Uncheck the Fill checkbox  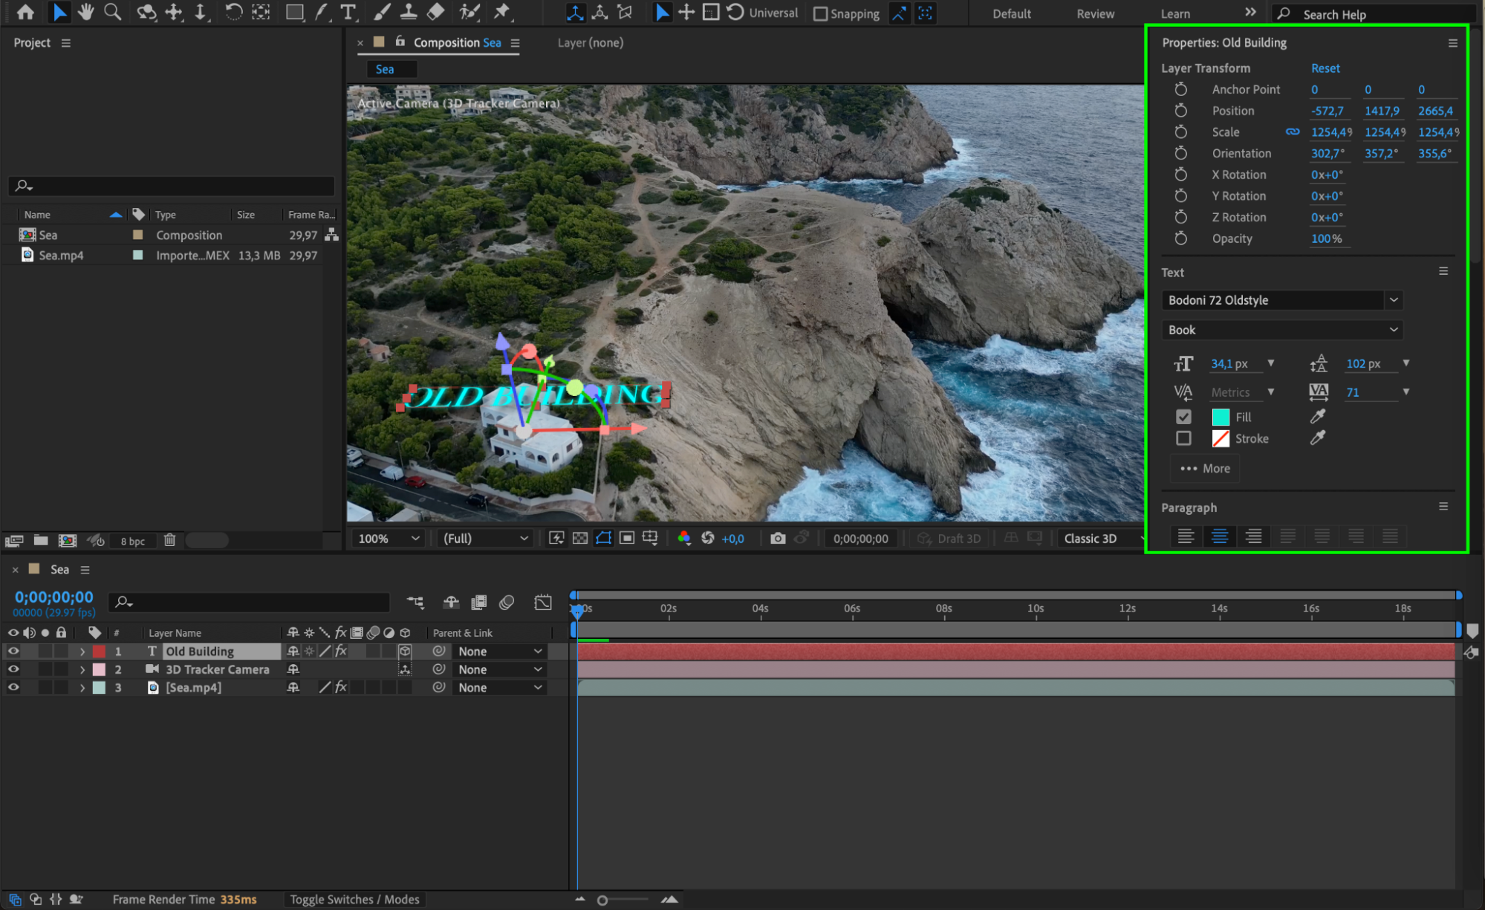(1183, 417)
